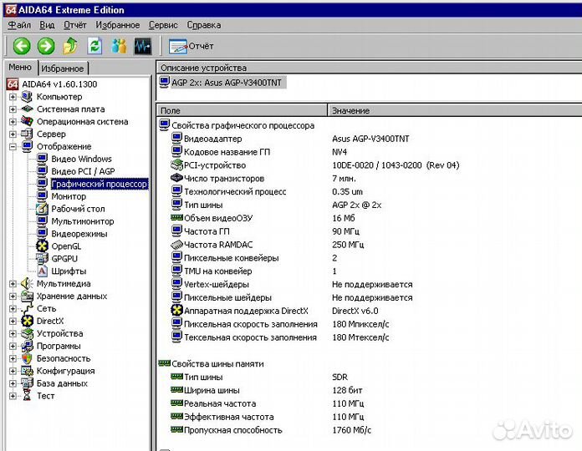Image resolution: width=582 pixels, height=451 pixels.
Task: Click the Up level toolbar icon
Action: (70, 46)
